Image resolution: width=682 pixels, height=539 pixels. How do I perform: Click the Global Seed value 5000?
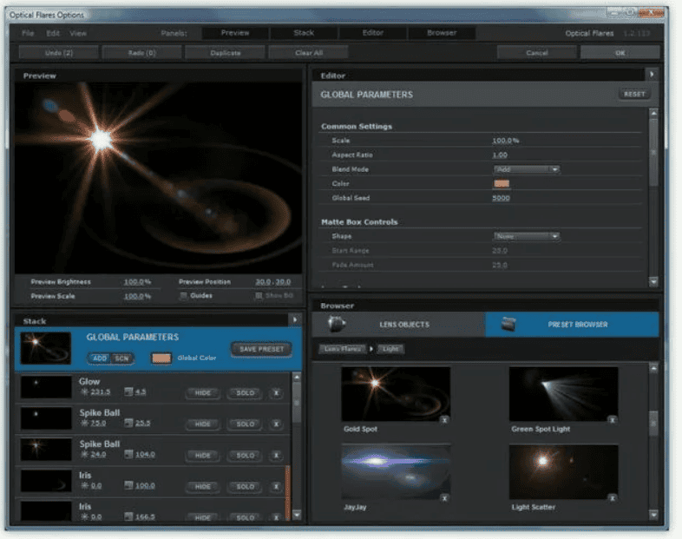click(x=501, y=198)
